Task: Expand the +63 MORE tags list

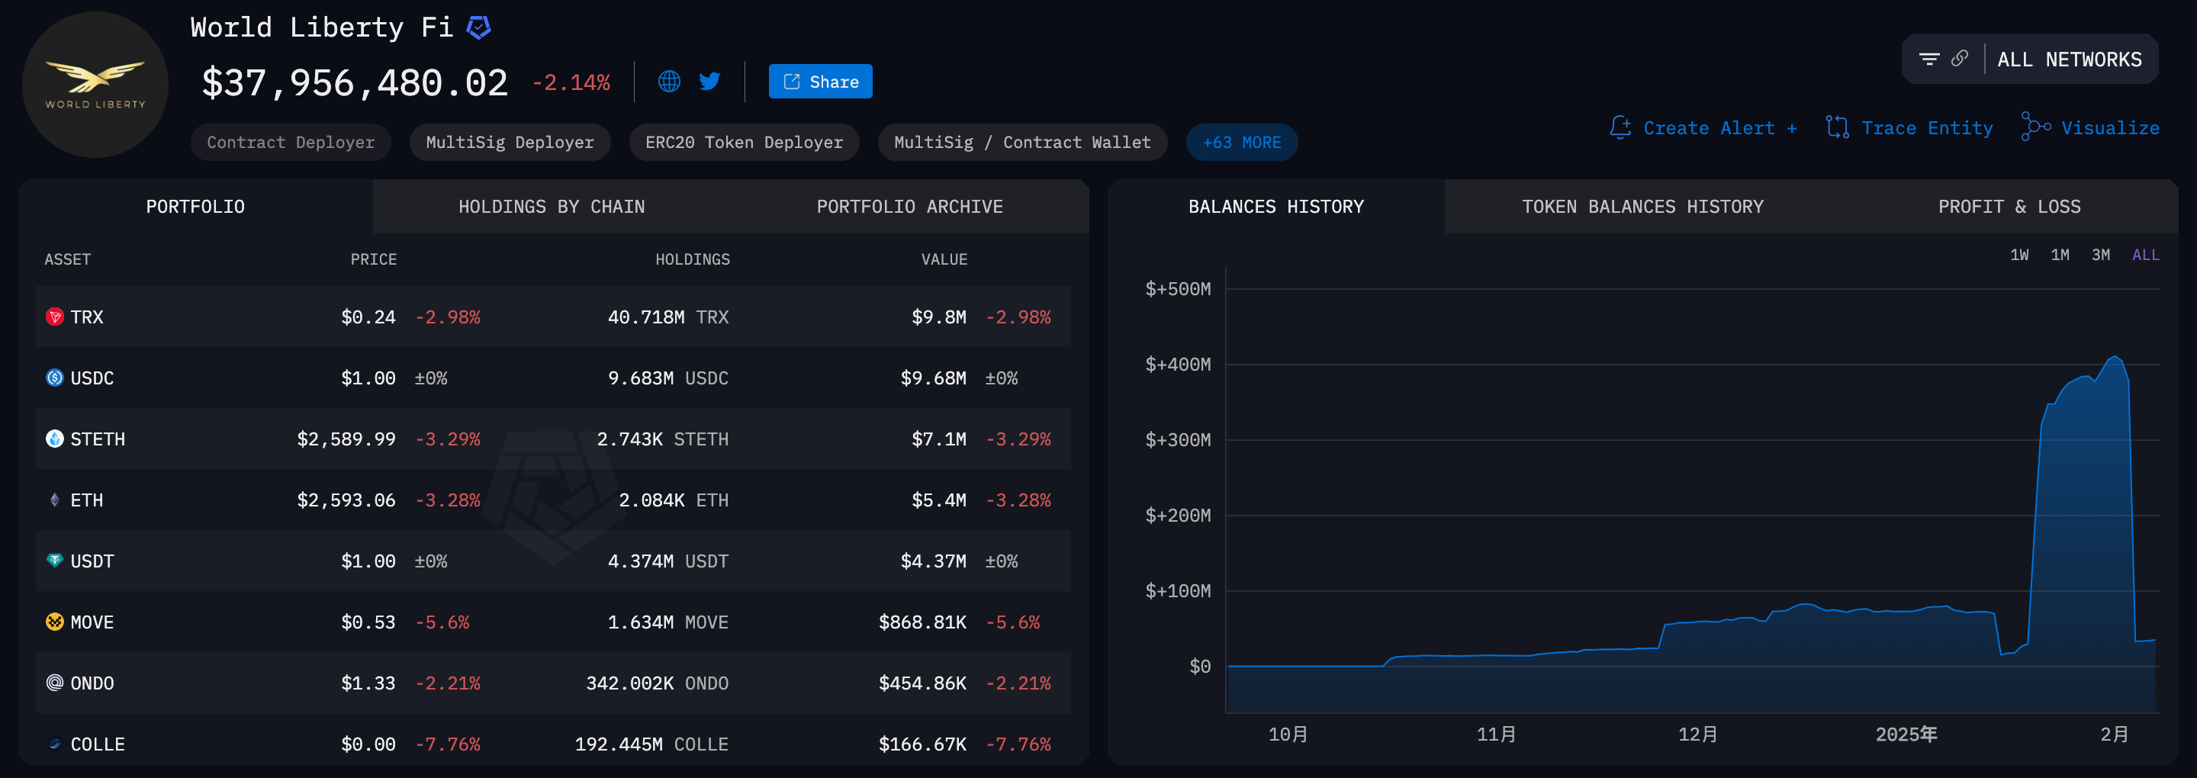Action: point(1241,143)
